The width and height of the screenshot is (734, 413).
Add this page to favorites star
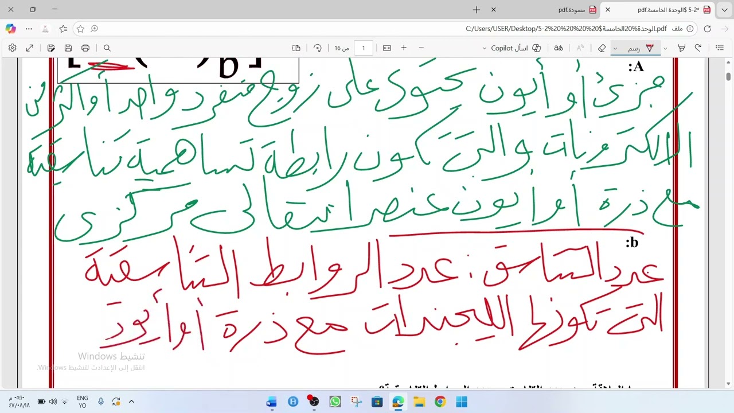coord(80,29)
